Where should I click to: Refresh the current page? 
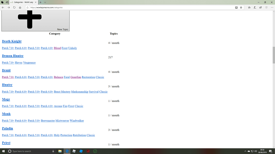pyautogui.click(x=14, y=8)
